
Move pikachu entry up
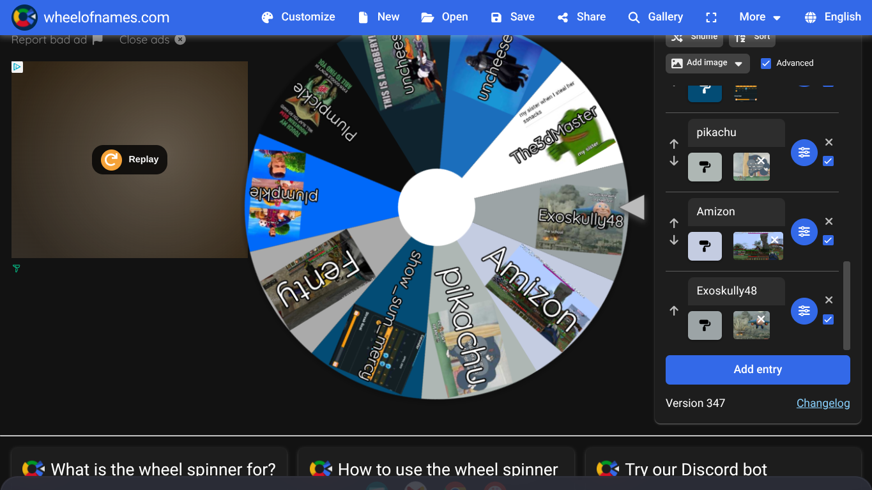[674, 144]
